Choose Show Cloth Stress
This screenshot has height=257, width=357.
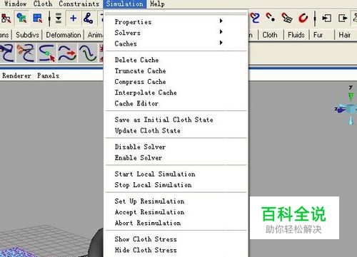coord(176,239)
